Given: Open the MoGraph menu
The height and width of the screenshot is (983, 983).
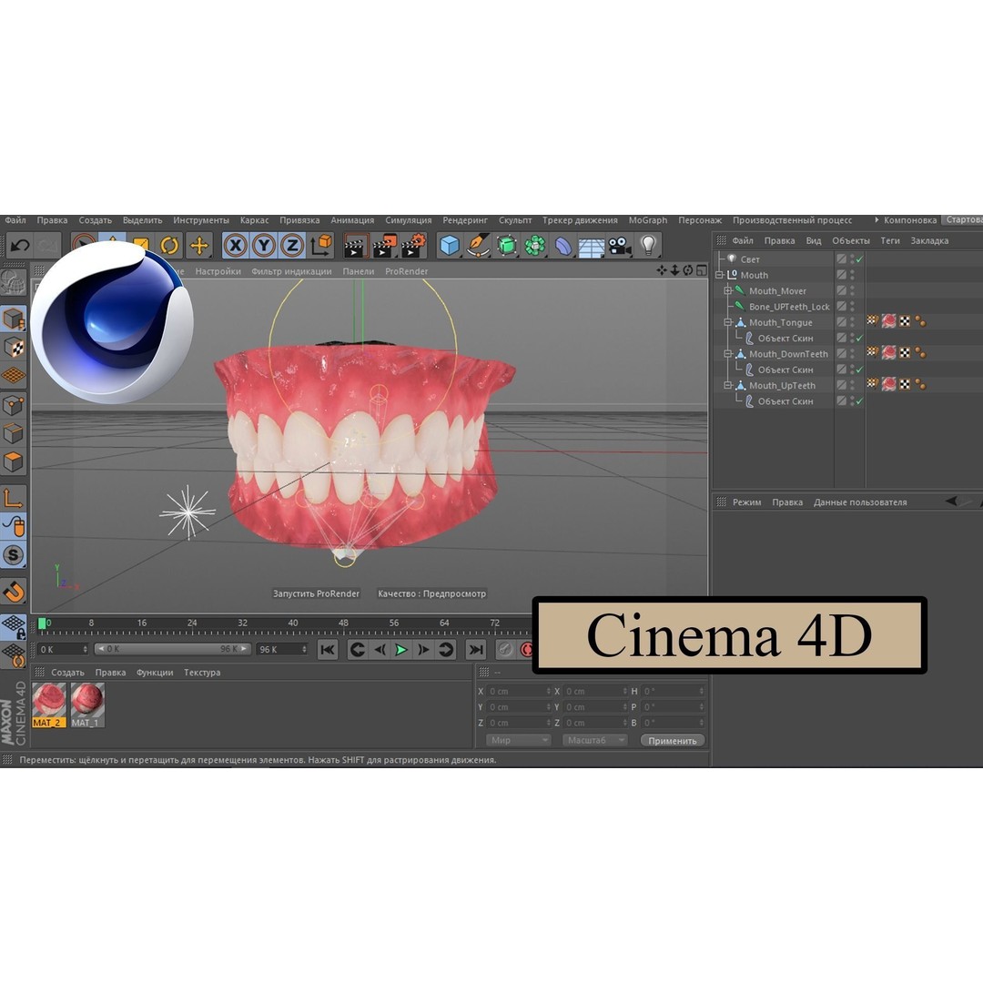Looking at the screenshot, I should 648,220.
